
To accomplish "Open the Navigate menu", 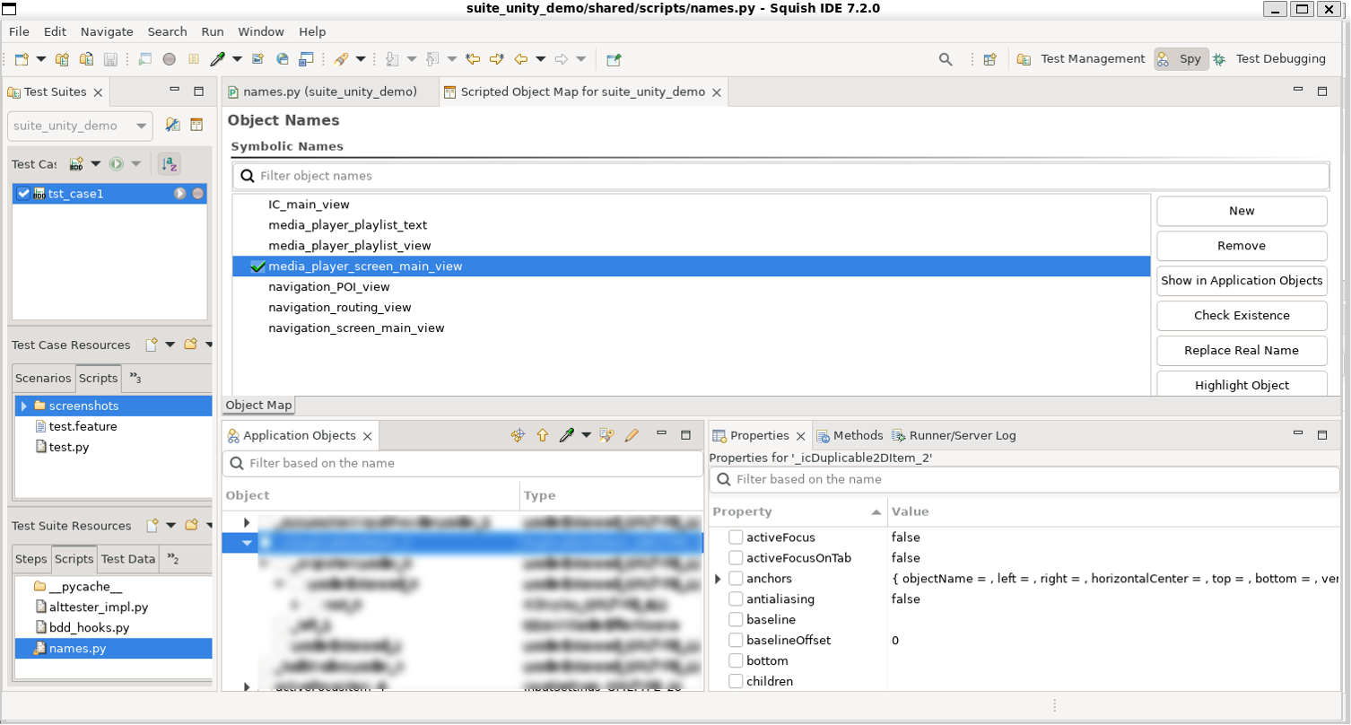I will [x=106, y=31].
